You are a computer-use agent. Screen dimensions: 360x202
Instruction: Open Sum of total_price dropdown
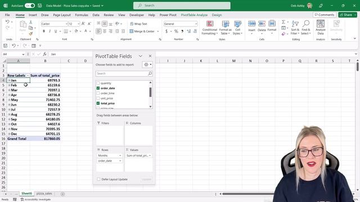coord(150,155)
